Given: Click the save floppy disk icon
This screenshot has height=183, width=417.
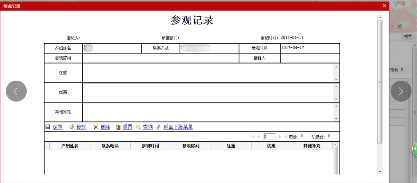Looking at the screenshot, I should click(x=48, y=127).
